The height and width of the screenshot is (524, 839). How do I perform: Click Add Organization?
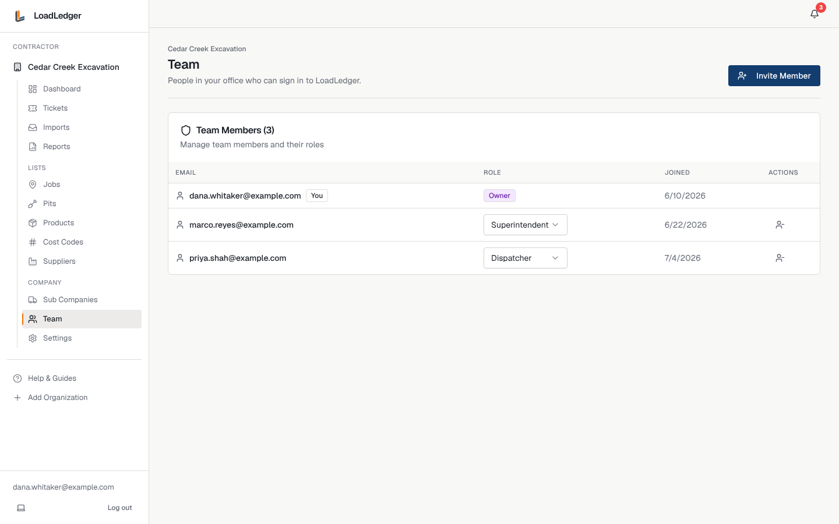(x=74, y=398)
